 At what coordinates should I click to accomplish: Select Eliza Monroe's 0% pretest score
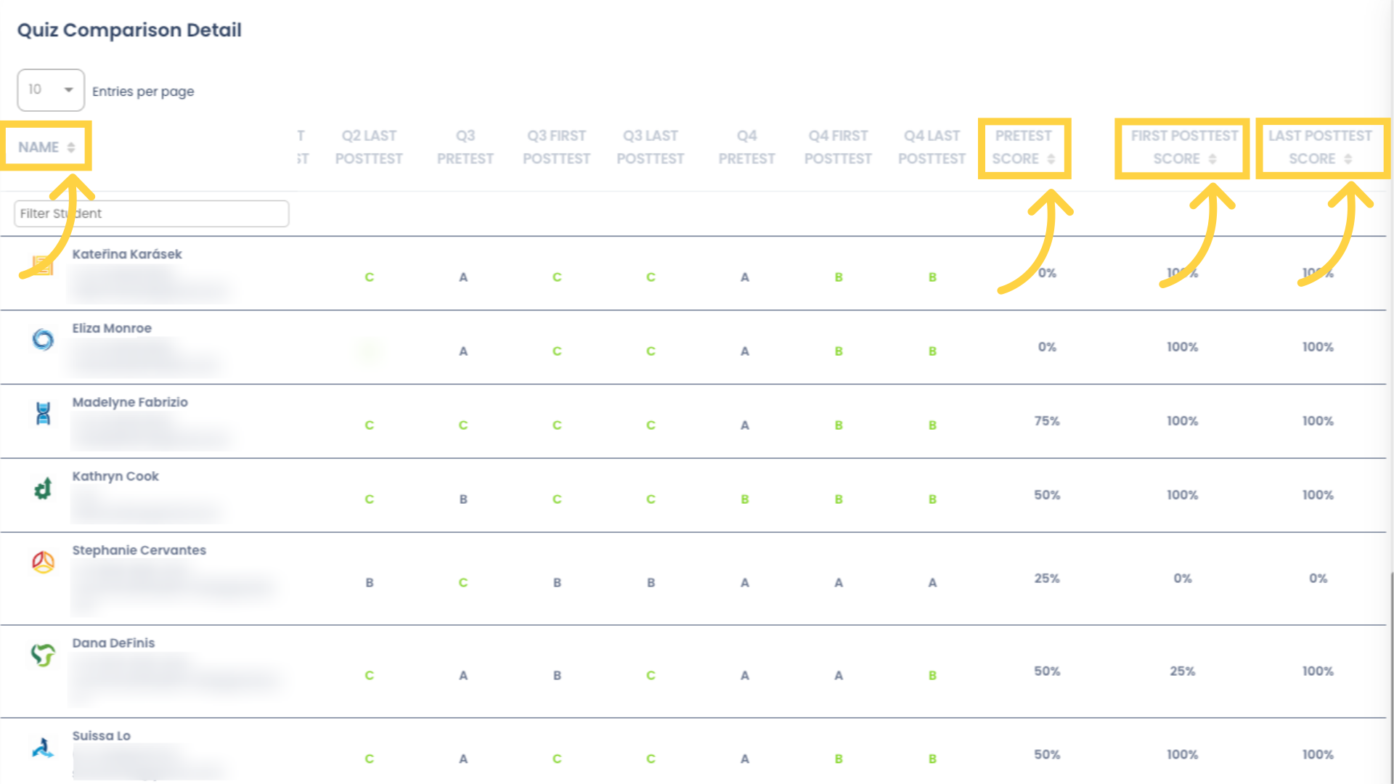[1047, 347]
